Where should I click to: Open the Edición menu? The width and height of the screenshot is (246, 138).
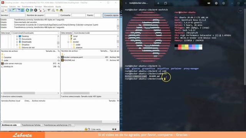(x=12, y=7)
